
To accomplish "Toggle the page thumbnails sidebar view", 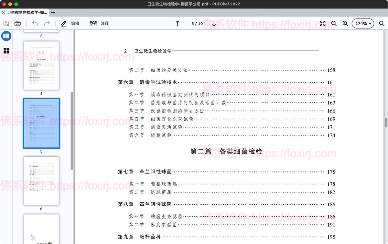I will click(6, 36).
